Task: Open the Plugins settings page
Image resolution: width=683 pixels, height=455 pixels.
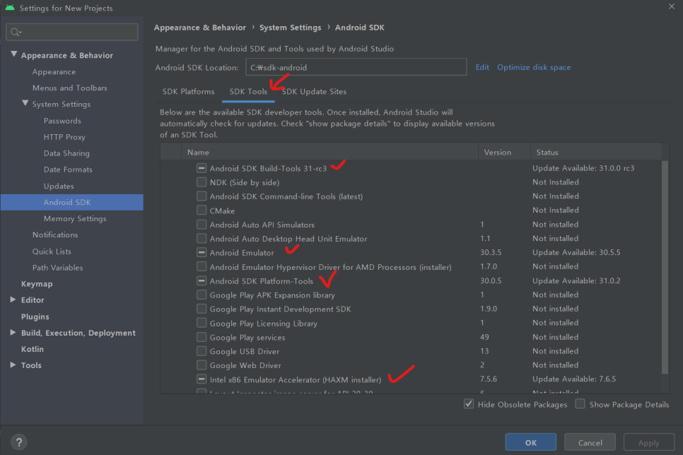Action: (x=35, y=317)
